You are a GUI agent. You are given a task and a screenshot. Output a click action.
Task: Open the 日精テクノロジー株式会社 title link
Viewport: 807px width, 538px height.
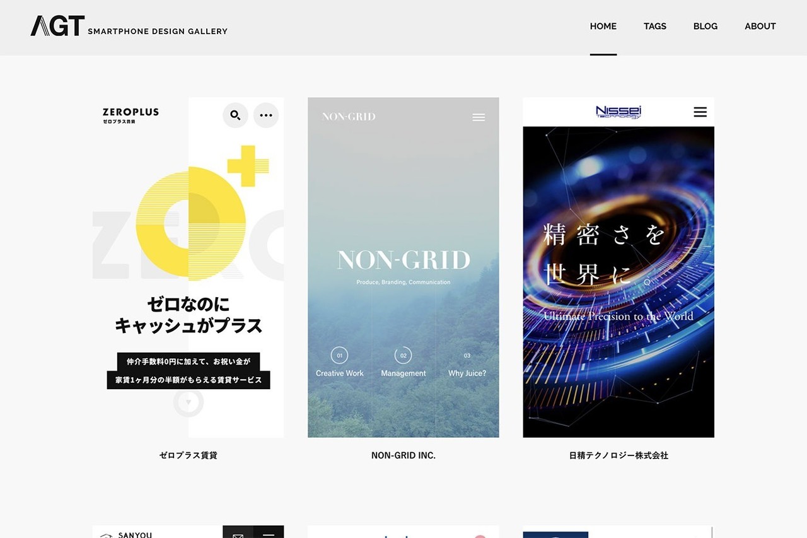618,455
